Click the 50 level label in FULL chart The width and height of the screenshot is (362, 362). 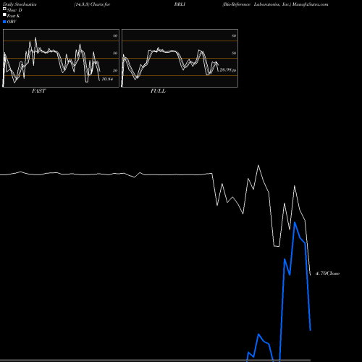(234, 53)
